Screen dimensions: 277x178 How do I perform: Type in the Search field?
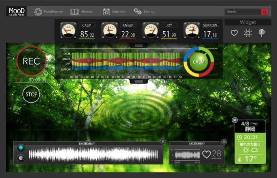tap(243, 12)
